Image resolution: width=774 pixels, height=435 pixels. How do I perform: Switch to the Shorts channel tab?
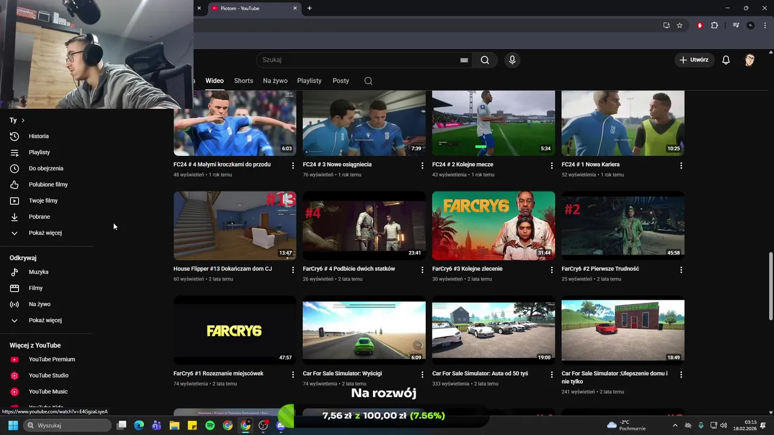pos(244,81)
